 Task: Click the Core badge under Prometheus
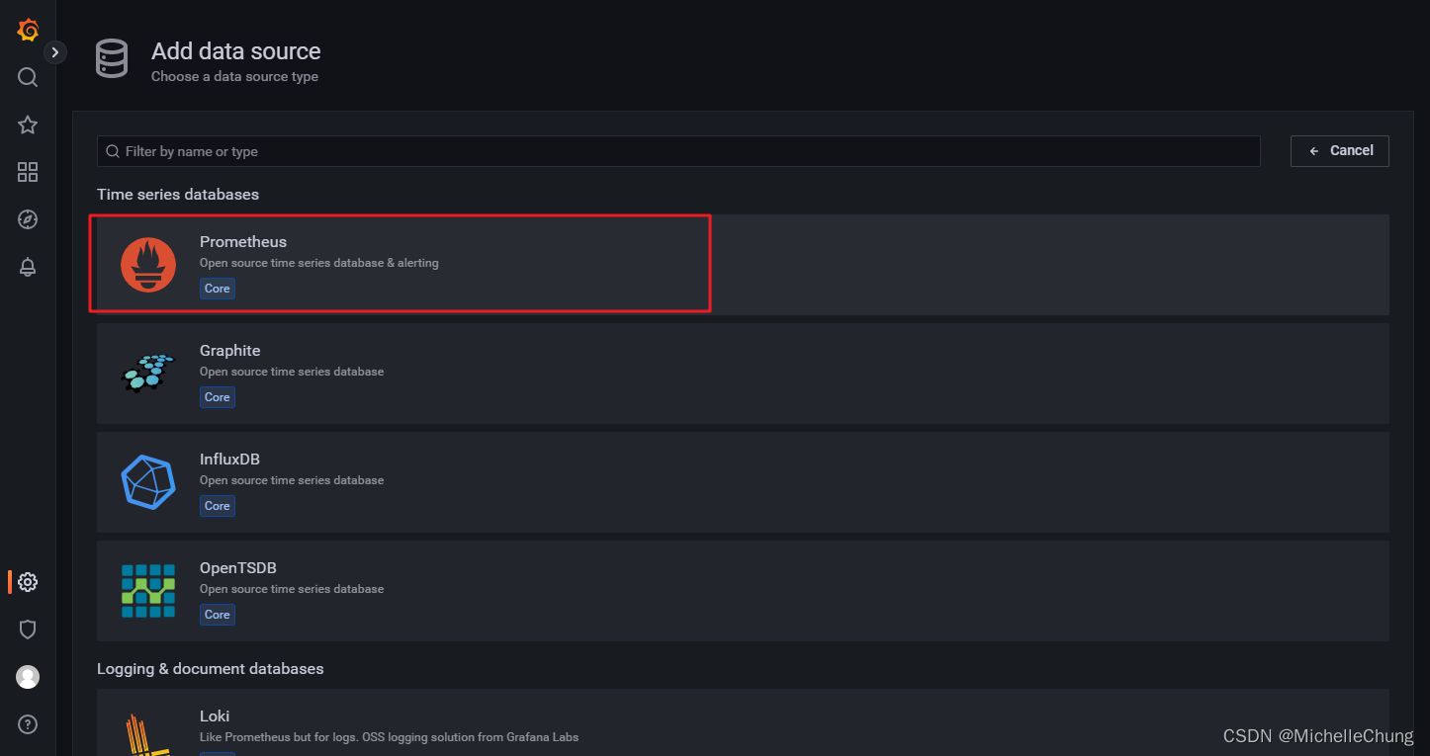[218, 289]
